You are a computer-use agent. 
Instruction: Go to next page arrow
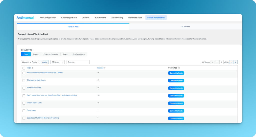[x=231, y=62]
